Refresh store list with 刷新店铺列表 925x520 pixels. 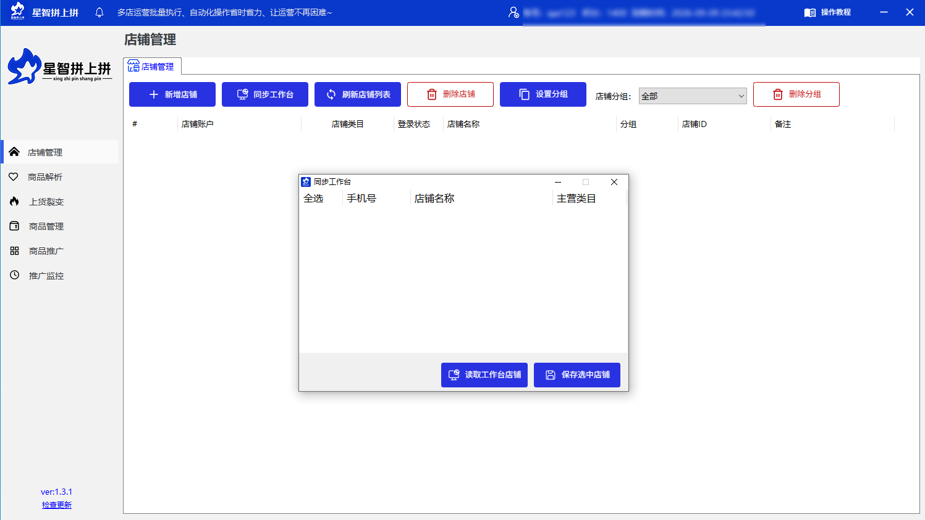coord(358,94)
